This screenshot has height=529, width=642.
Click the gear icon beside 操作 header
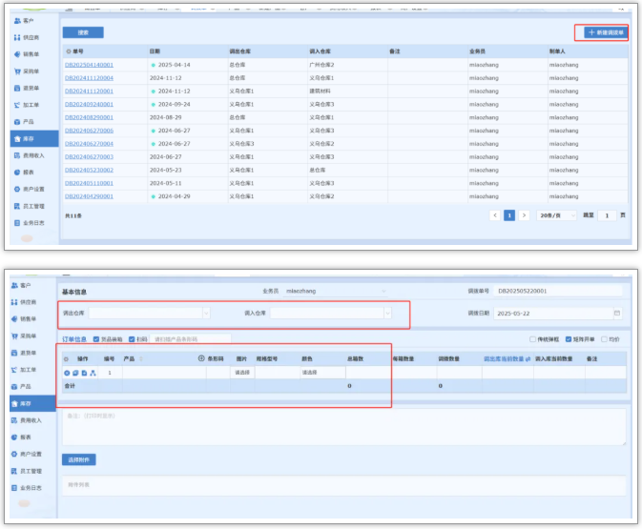(66, 359)
